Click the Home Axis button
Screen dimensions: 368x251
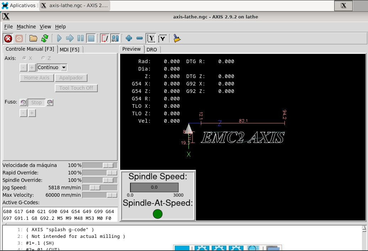(37, 78)
